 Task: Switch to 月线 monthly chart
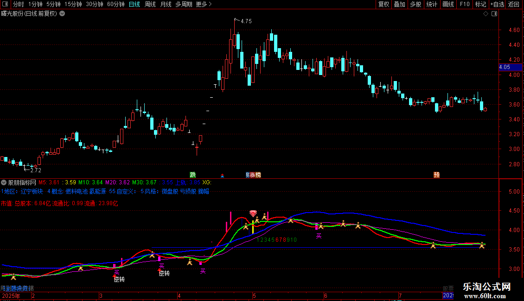pos(166,4)
